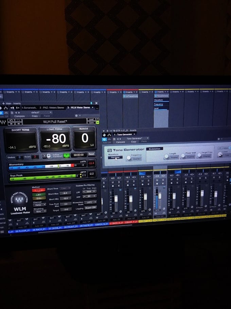Click WLM redo arrow icon
This screenshot has height=309, width=231.
pyautogui.click(x=18, y=120)
